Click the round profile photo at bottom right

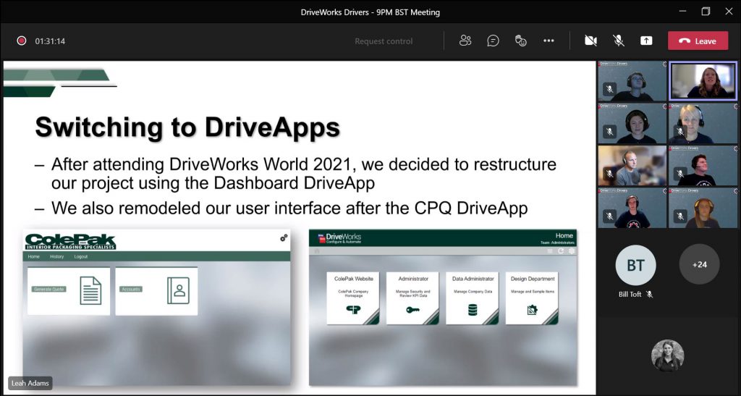click(x=667, y=355)
